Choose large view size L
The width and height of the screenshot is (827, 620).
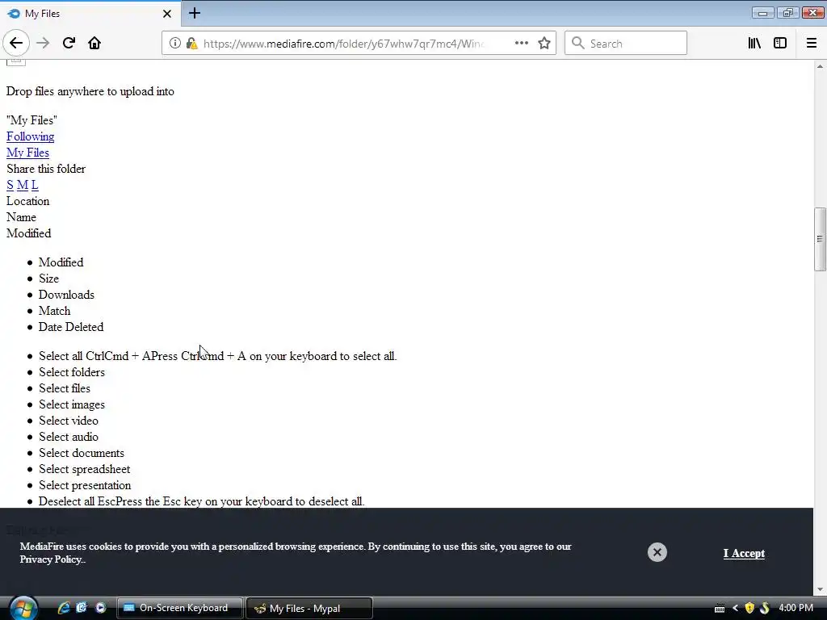pyautogui.click(x=35, y=185)
